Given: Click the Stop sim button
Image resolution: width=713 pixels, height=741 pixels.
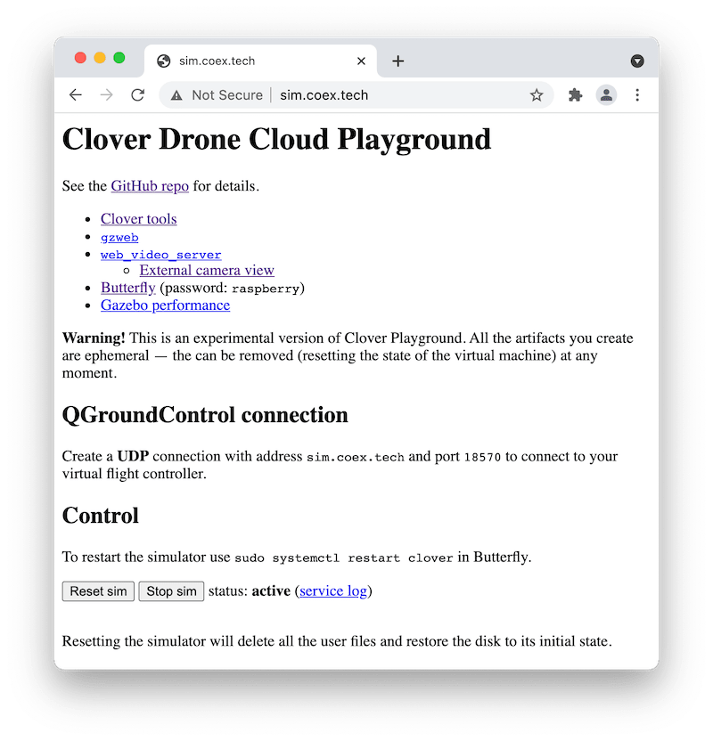Looking at the screenshot, I should click(171, 591).
